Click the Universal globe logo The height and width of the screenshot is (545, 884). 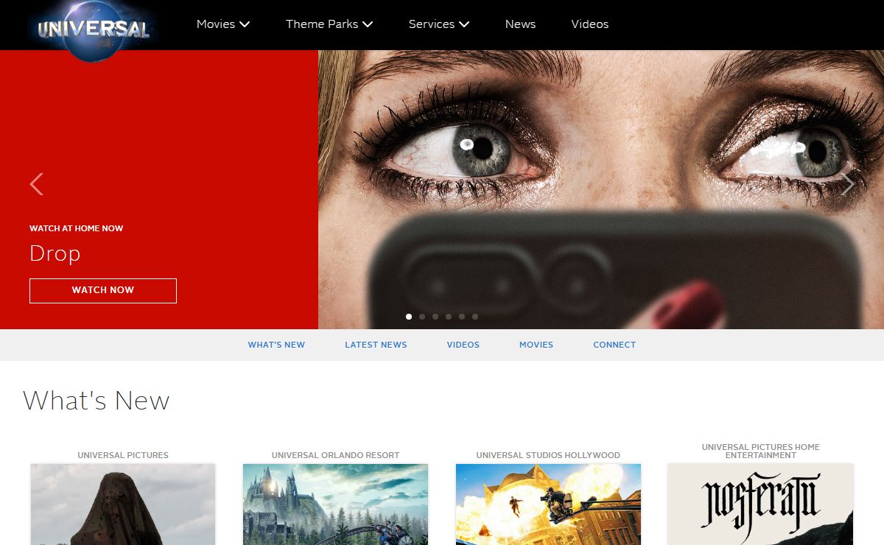pos(93,29)
